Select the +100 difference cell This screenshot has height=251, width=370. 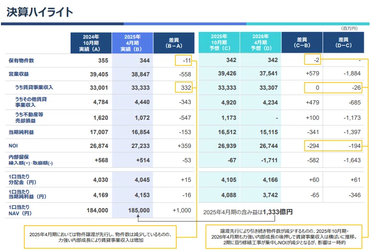(x=313, y=118)
